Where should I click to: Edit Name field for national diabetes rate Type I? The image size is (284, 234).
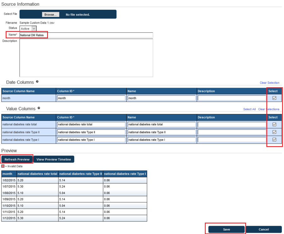162,140
